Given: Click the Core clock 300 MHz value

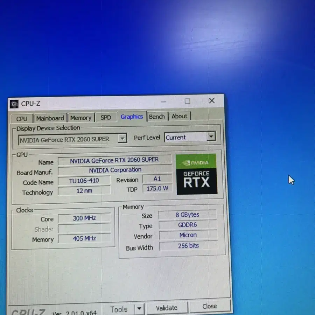Looking at the screenshot, I should coord(84,218).
